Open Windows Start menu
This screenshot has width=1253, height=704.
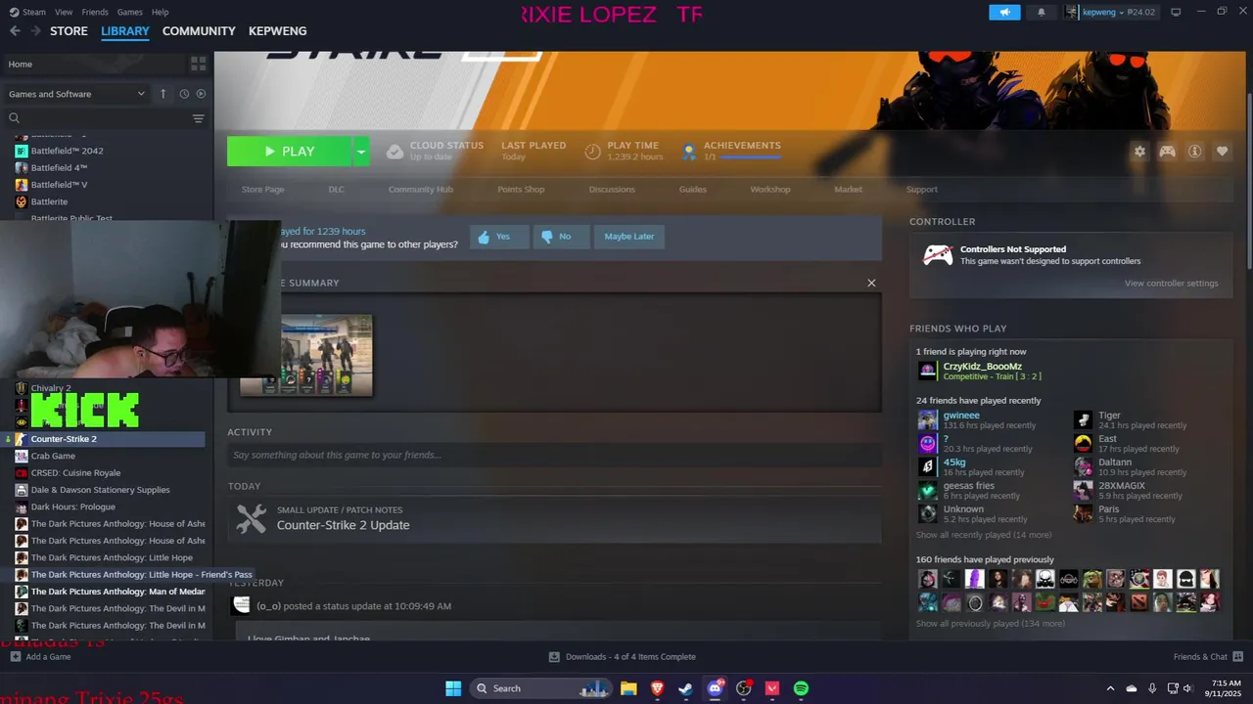453,688
